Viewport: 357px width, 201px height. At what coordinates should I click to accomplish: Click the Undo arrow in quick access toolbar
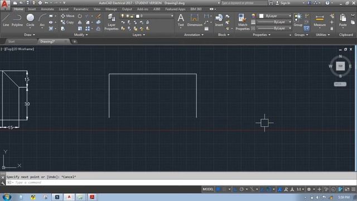click(x=46, y=3)
